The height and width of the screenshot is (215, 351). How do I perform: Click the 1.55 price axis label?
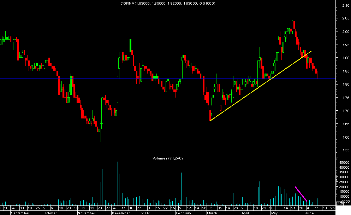pos(346,150)
